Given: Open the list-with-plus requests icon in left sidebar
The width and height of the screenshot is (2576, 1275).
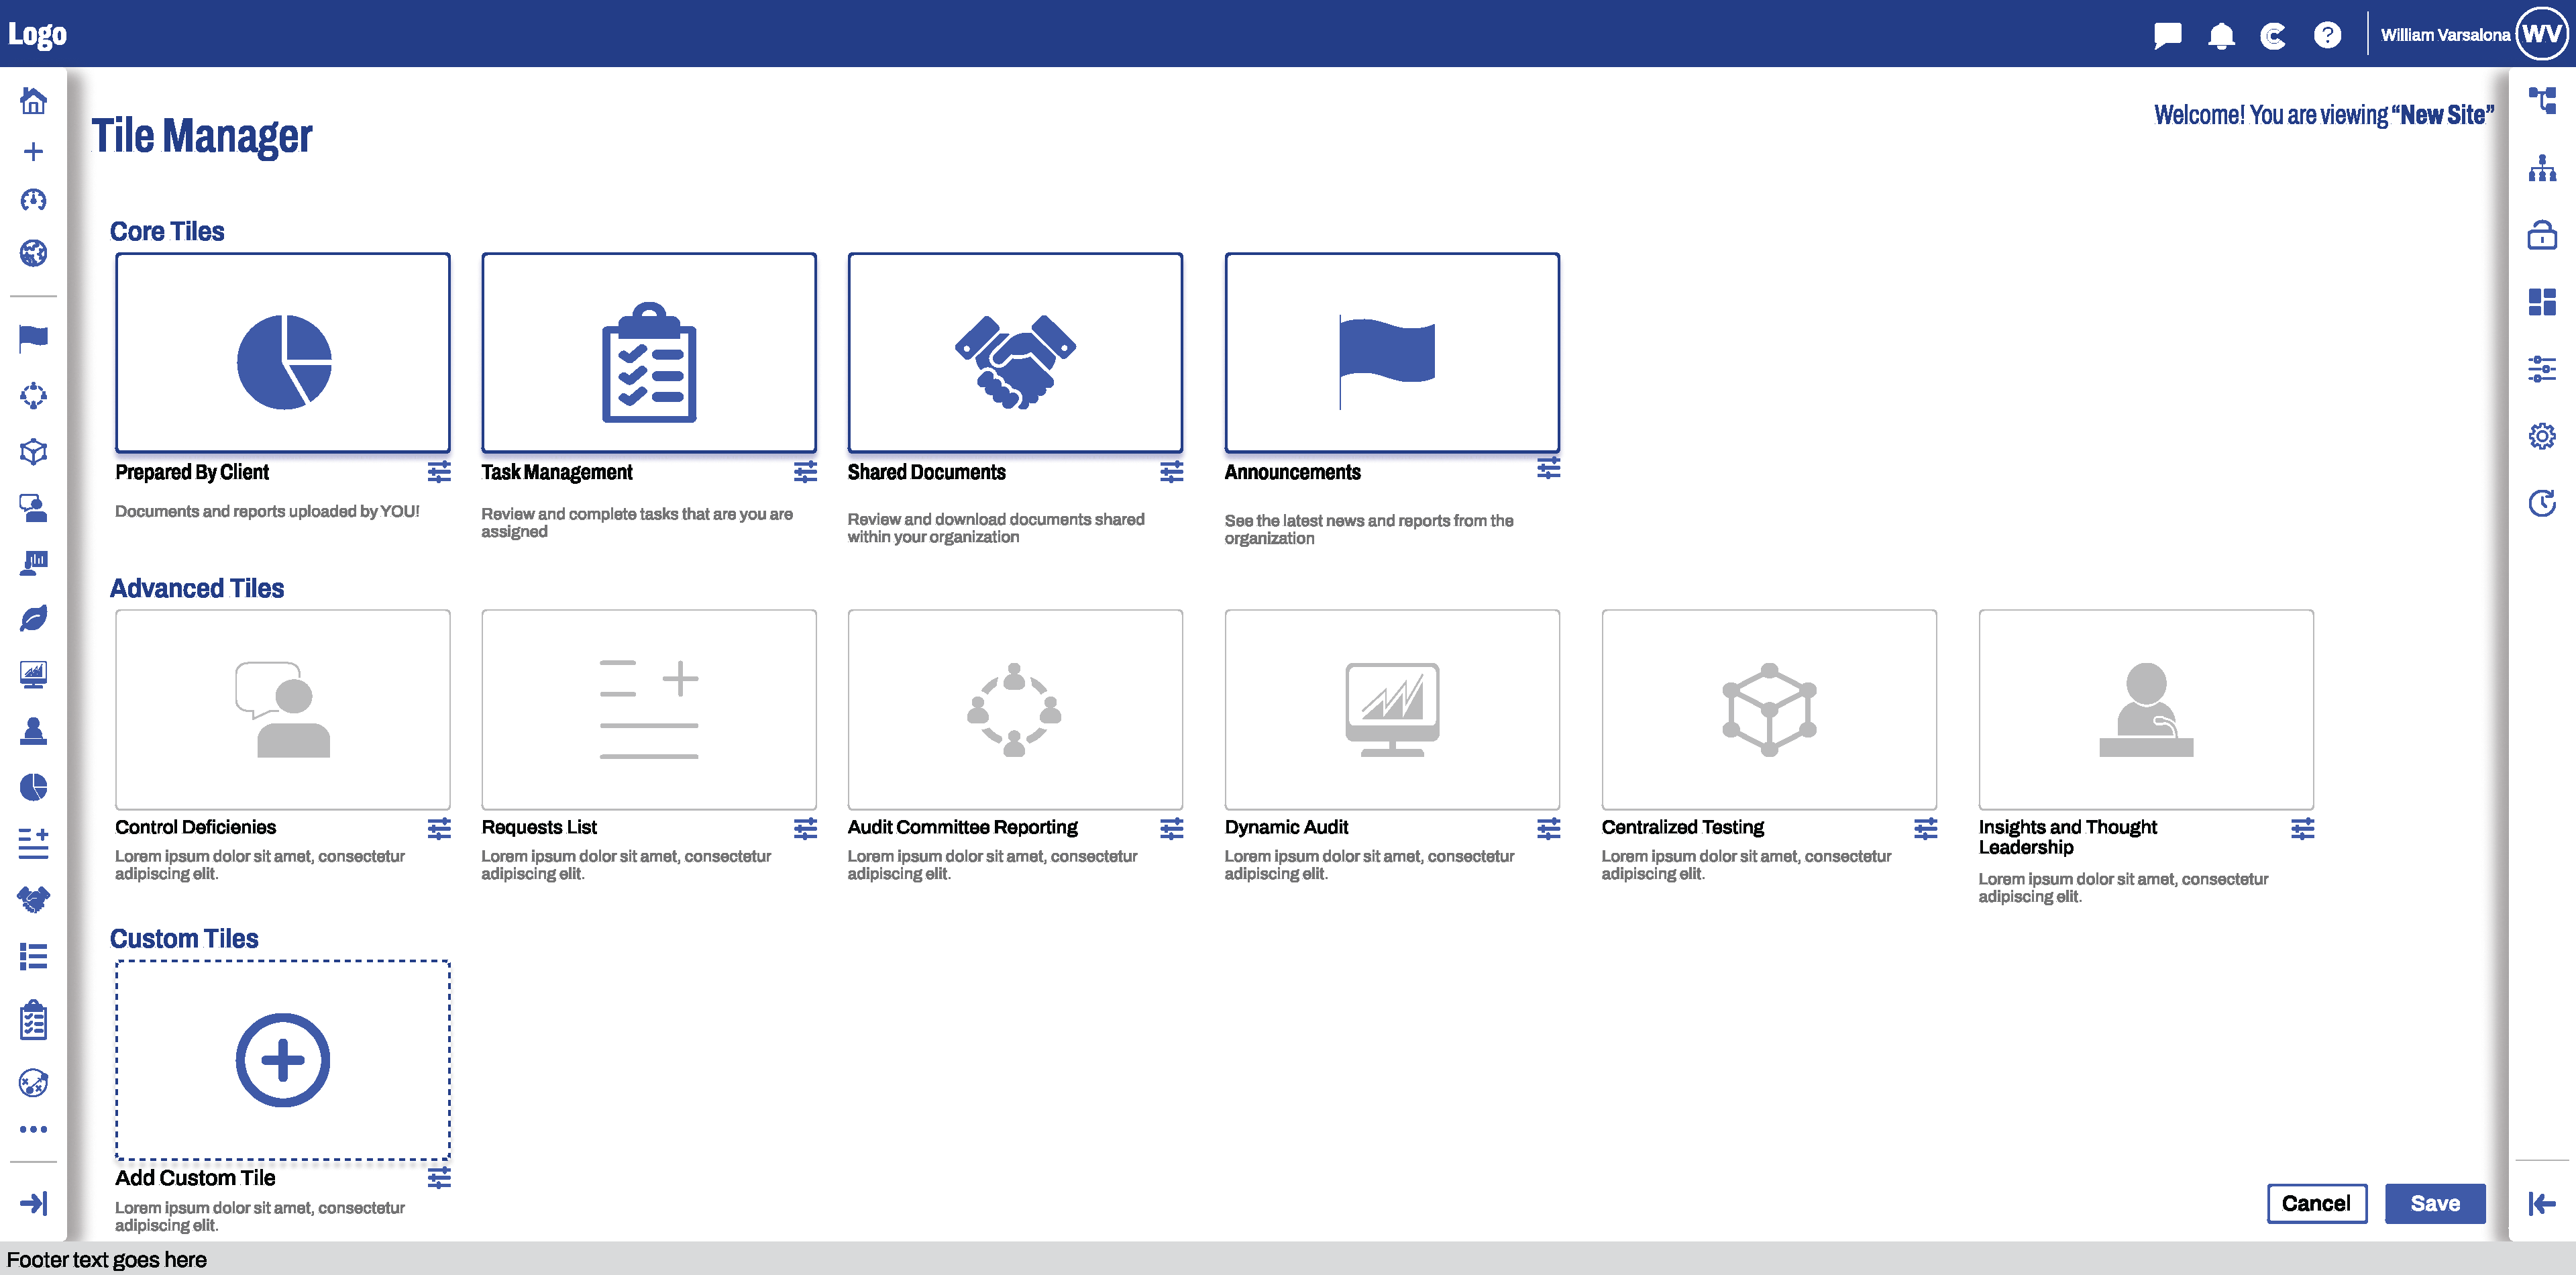Looking at the screenshot, I should [x=33, y=843].
